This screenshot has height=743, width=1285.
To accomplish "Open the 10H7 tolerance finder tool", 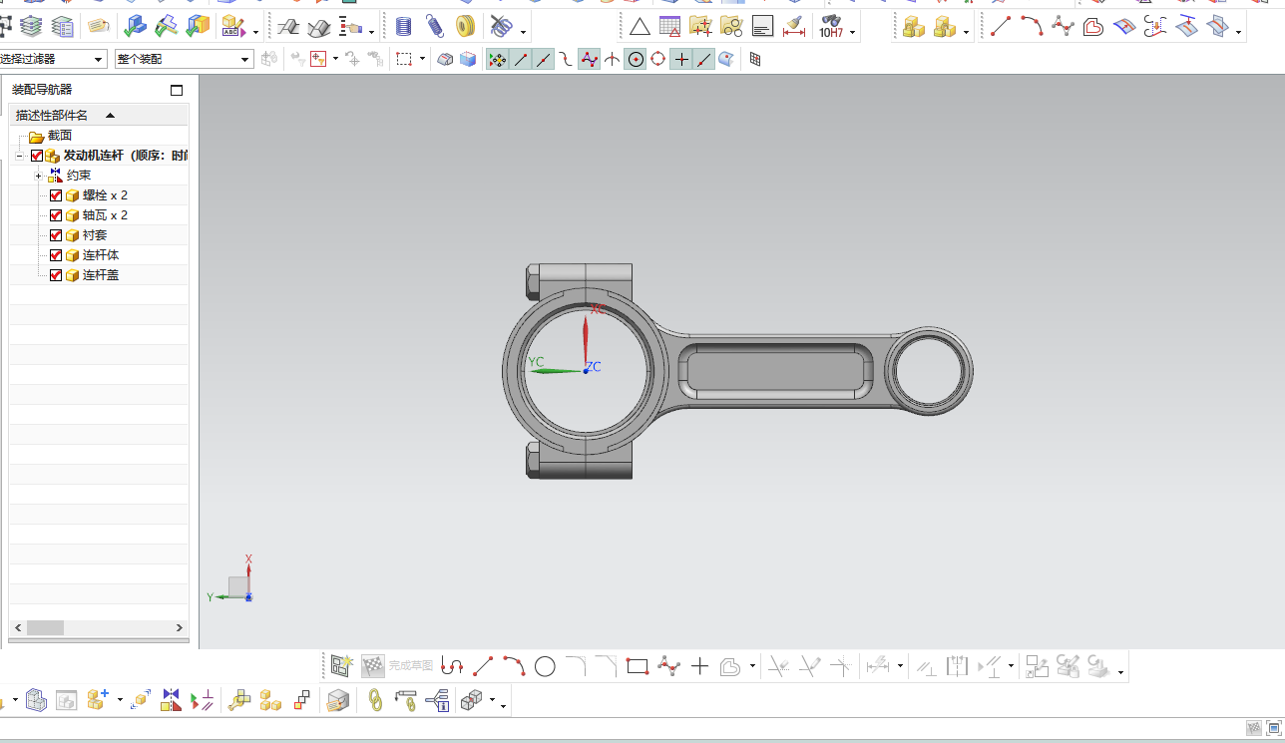I will [830, 27].
